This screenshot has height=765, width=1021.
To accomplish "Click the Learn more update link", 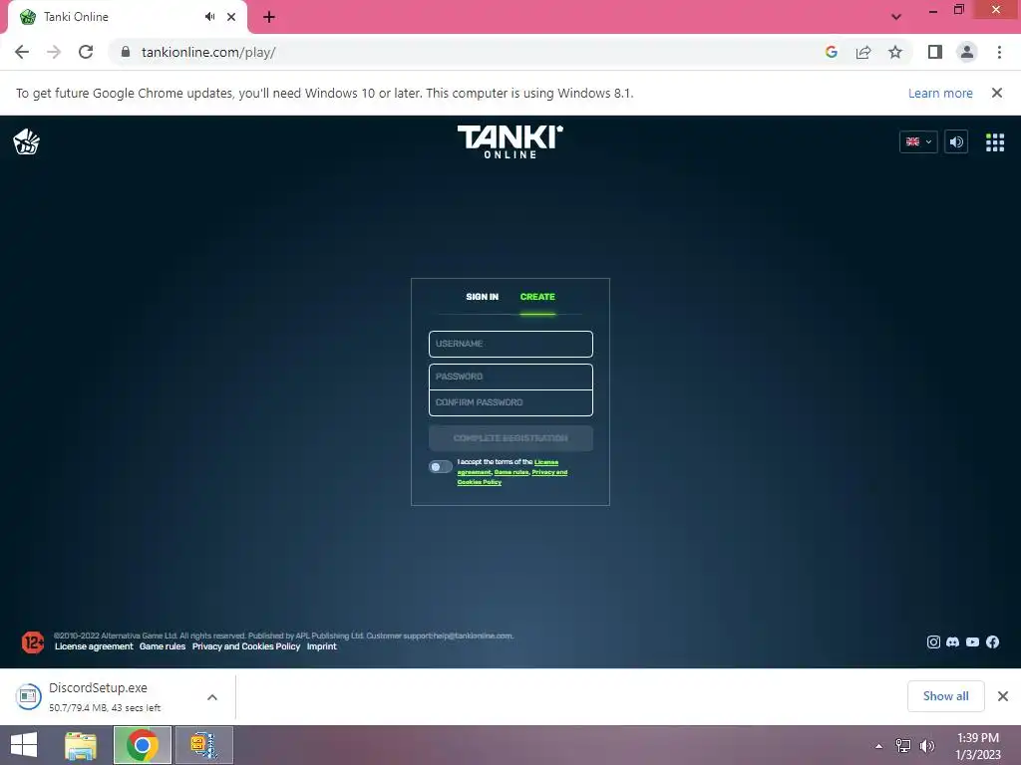I will coord(940,93).
